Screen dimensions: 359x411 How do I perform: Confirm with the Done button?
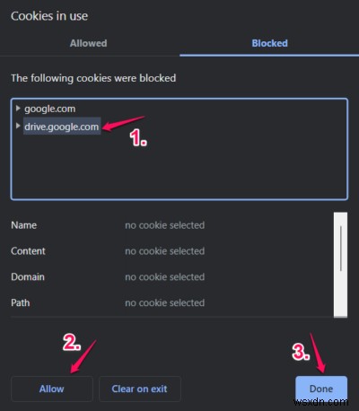click(321, 389)
